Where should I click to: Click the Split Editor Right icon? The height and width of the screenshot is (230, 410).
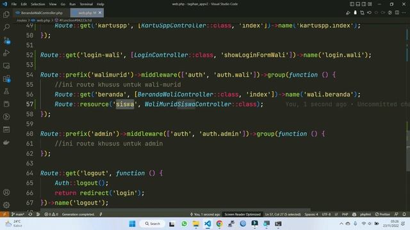(397, 13)
